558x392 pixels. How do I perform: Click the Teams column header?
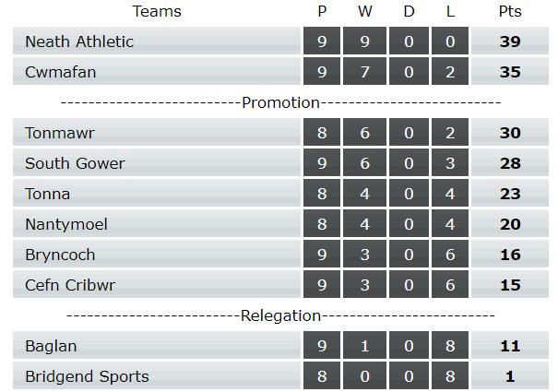[157, 11]
